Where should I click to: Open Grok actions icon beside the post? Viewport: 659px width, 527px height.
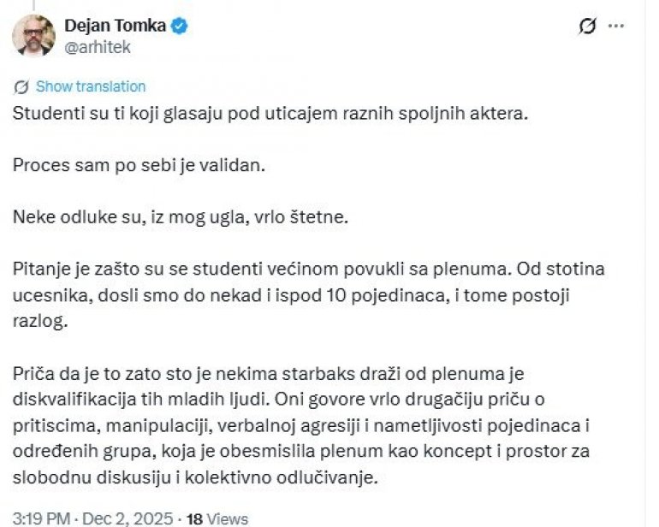click(x=587, y=27)
